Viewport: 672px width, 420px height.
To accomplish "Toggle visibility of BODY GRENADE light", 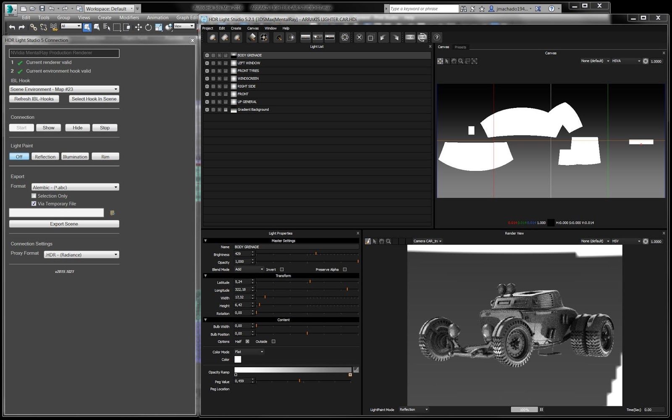I will click(207, 55).
